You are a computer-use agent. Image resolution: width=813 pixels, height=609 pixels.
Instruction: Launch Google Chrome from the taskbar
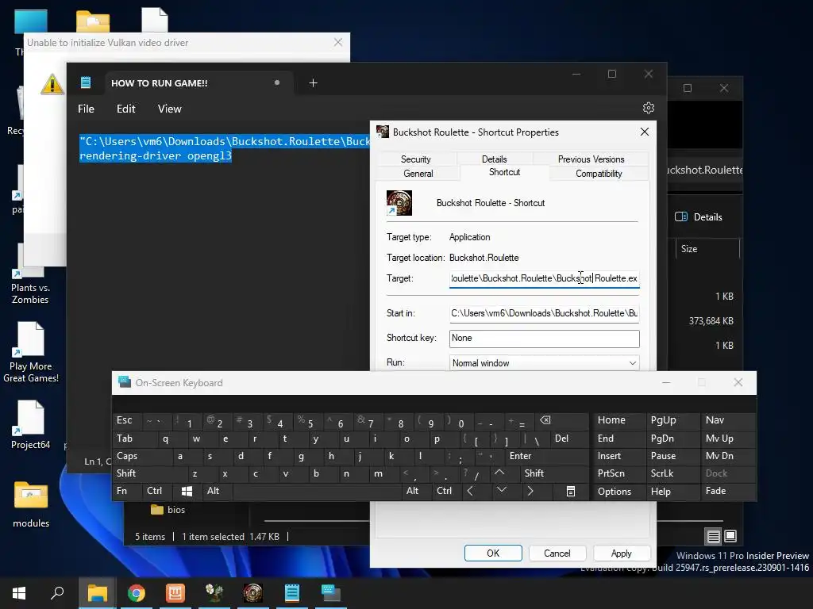pos(137,593)
